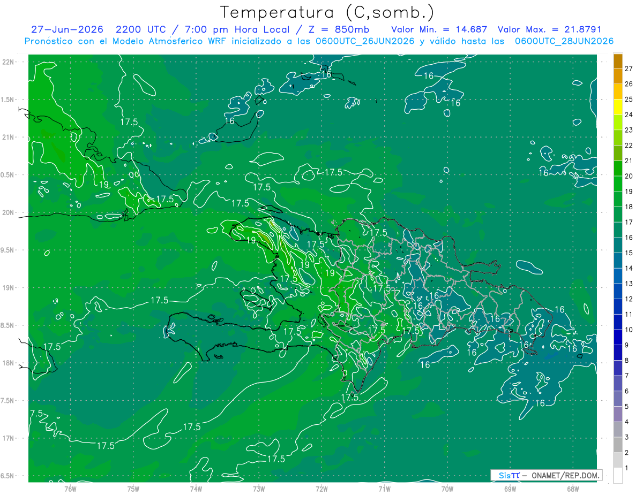Image resolution: width=643 pixels, height=496 pixels.
Task: Click the '75W' longitude axis label
Action: (x=133, y=489)
